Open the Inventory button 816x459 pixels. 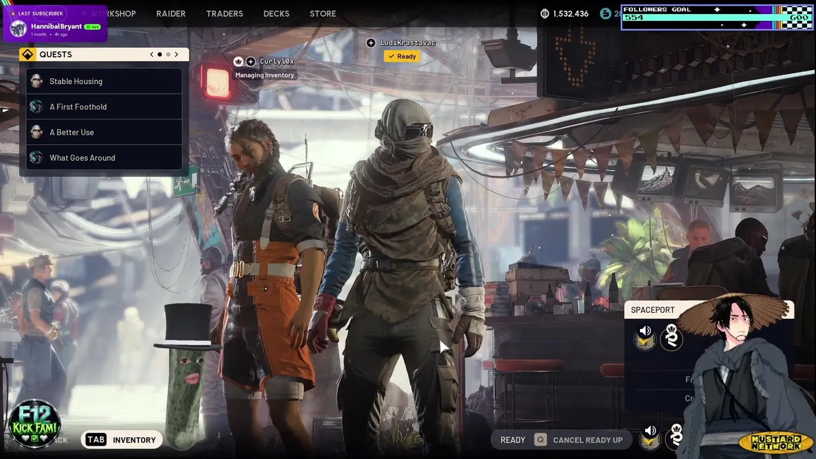pyautogui.click(x=120, y=440)
